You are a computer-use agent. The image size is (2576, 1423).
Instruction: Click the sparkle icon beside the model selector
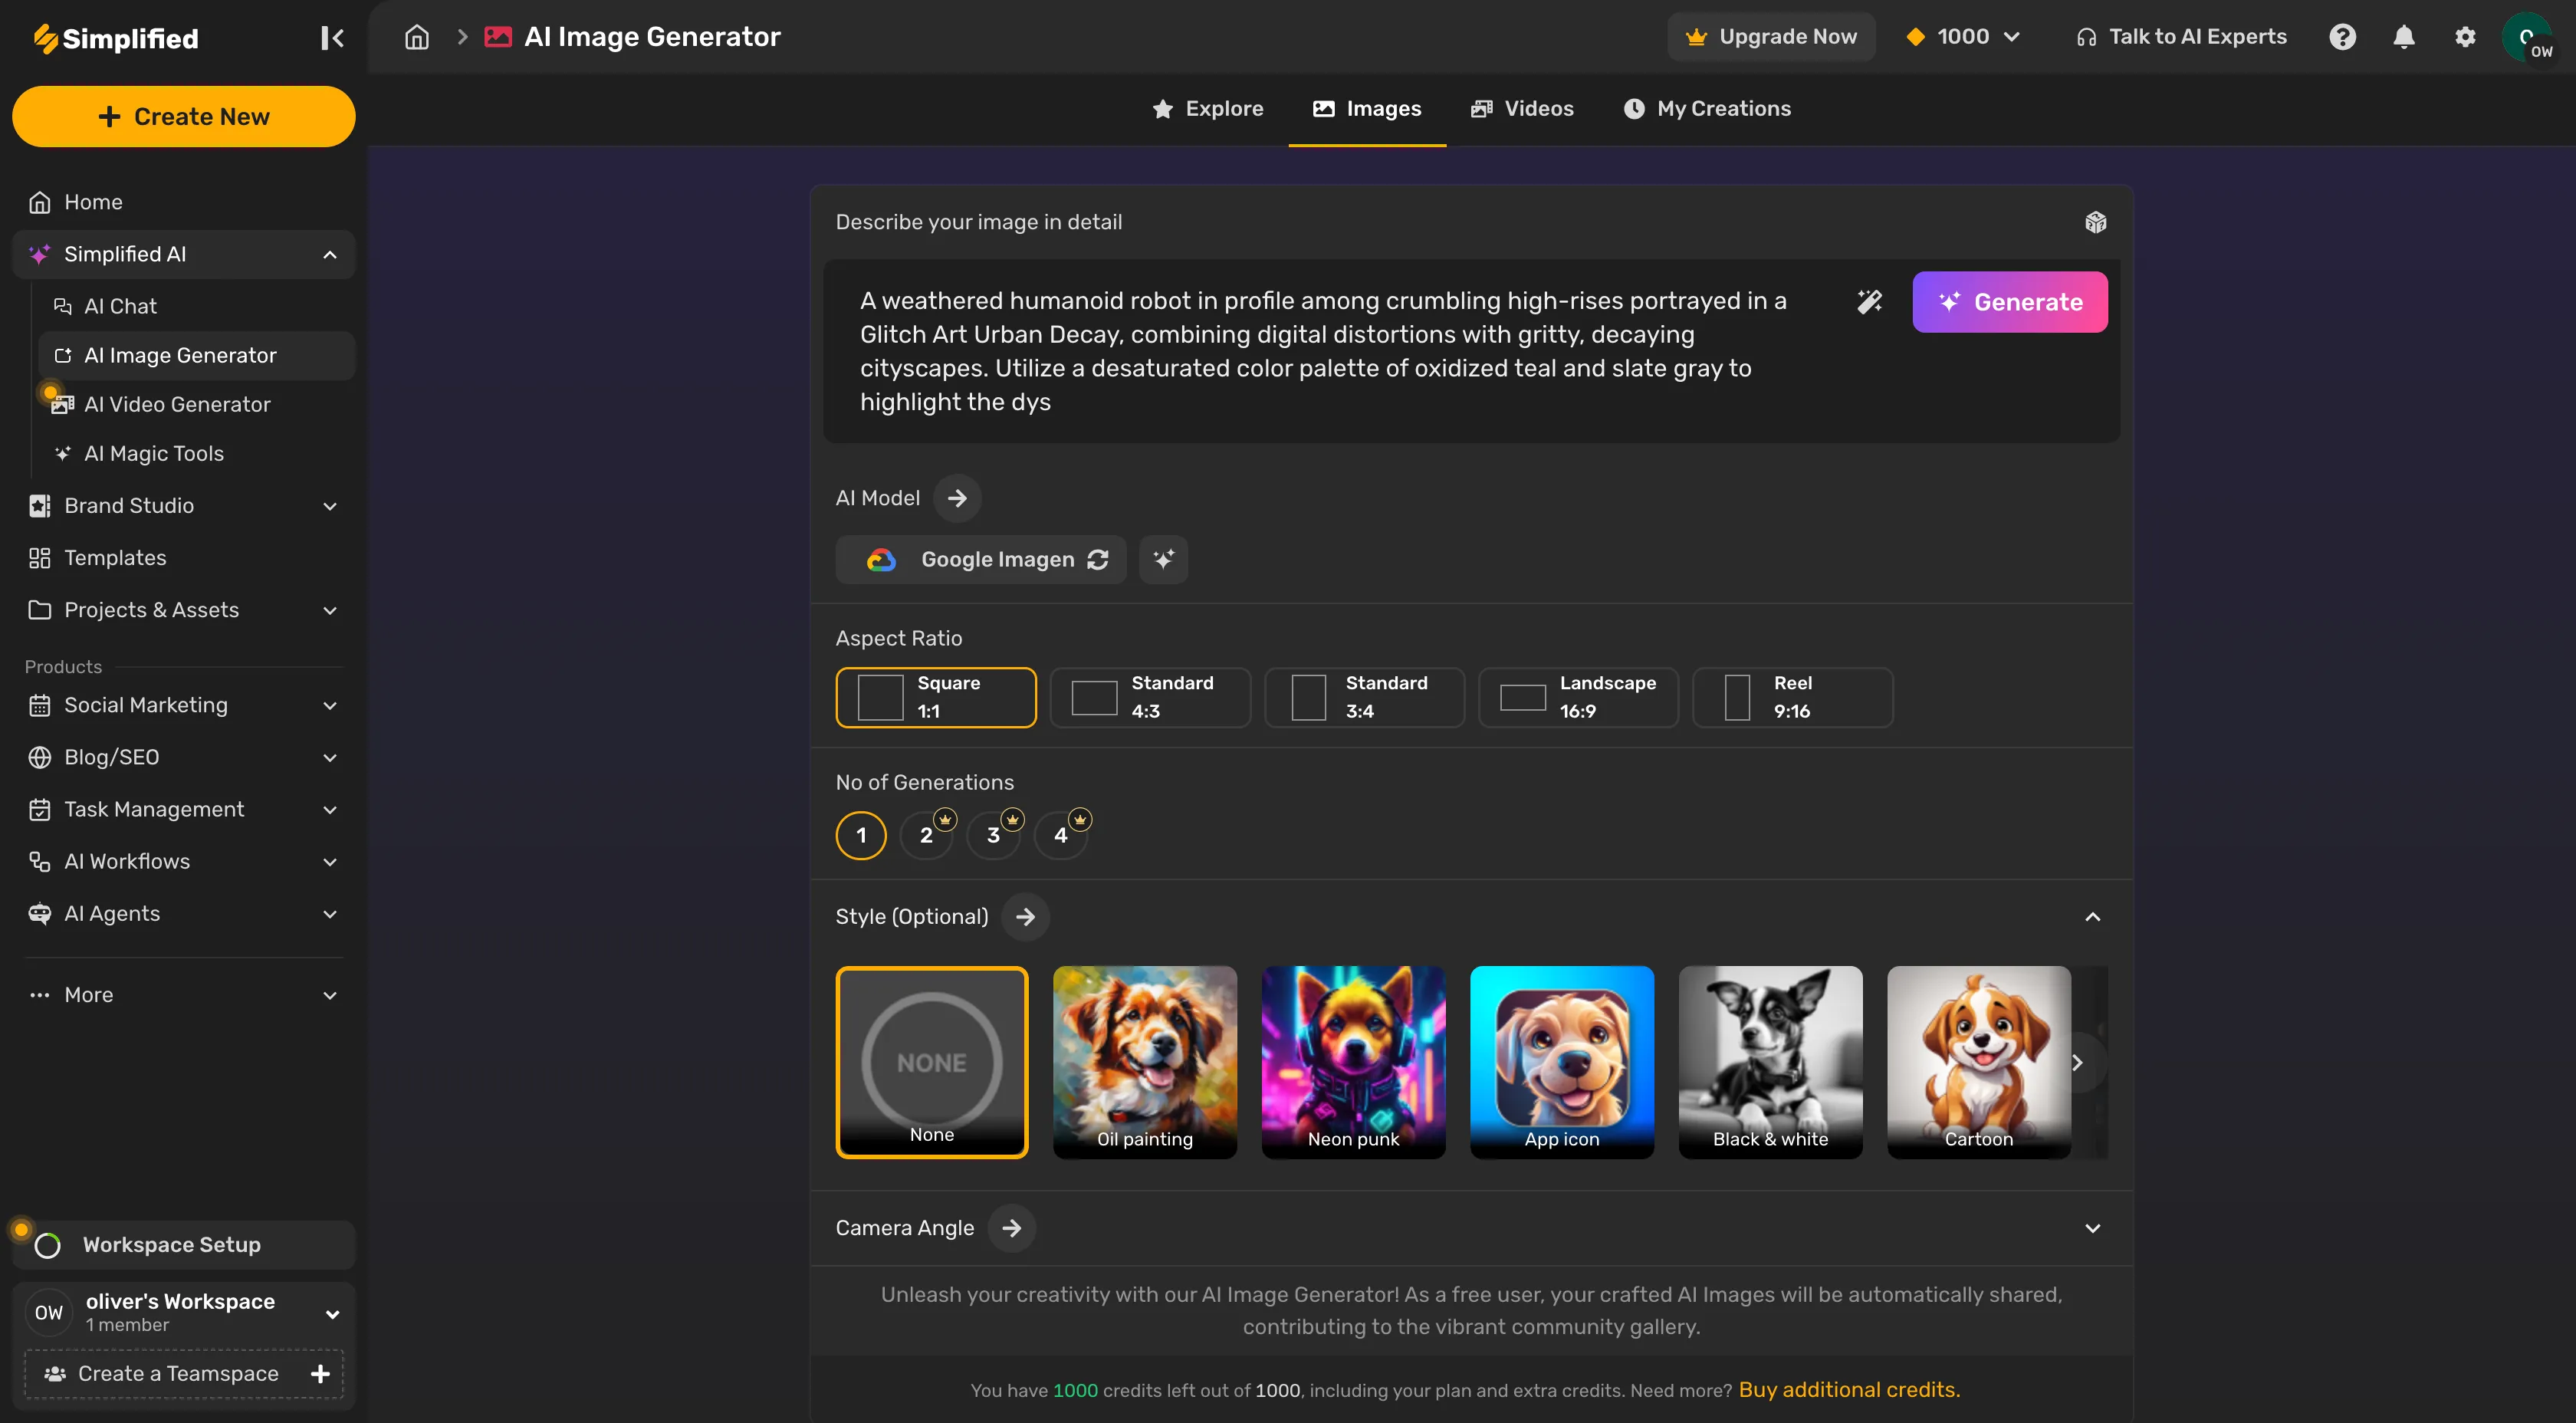tap(1163, 559)
